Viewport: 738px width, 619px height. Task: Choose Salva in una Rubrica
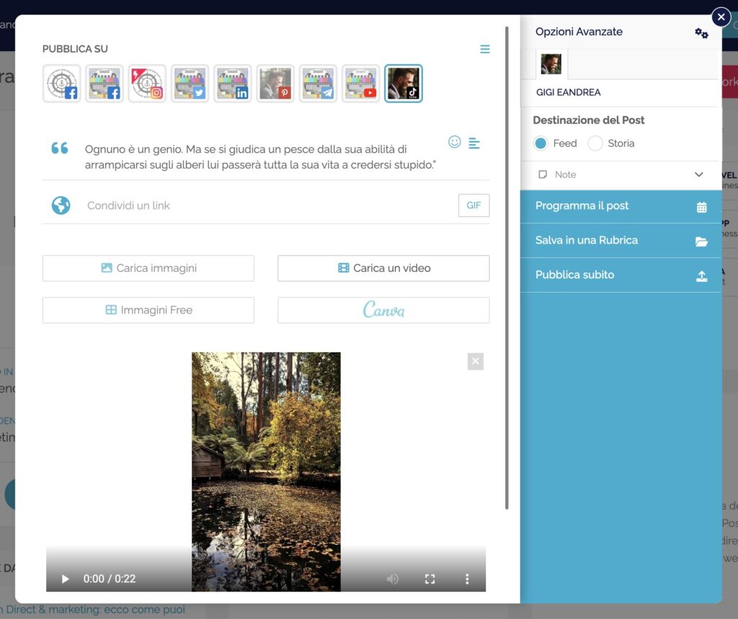621,241
